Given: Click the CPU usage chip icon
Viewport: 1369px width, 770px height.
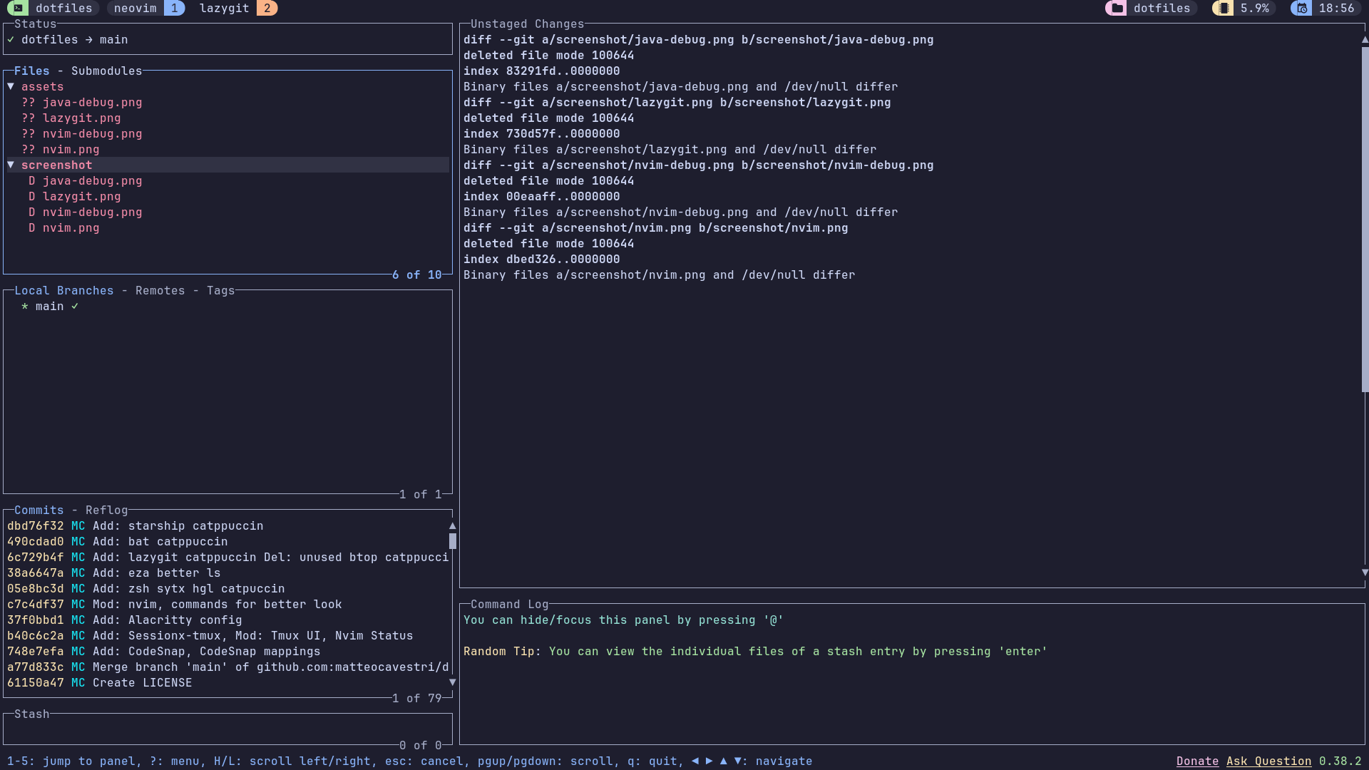Looking at the screenshot, I should (x=1223, y=9).
